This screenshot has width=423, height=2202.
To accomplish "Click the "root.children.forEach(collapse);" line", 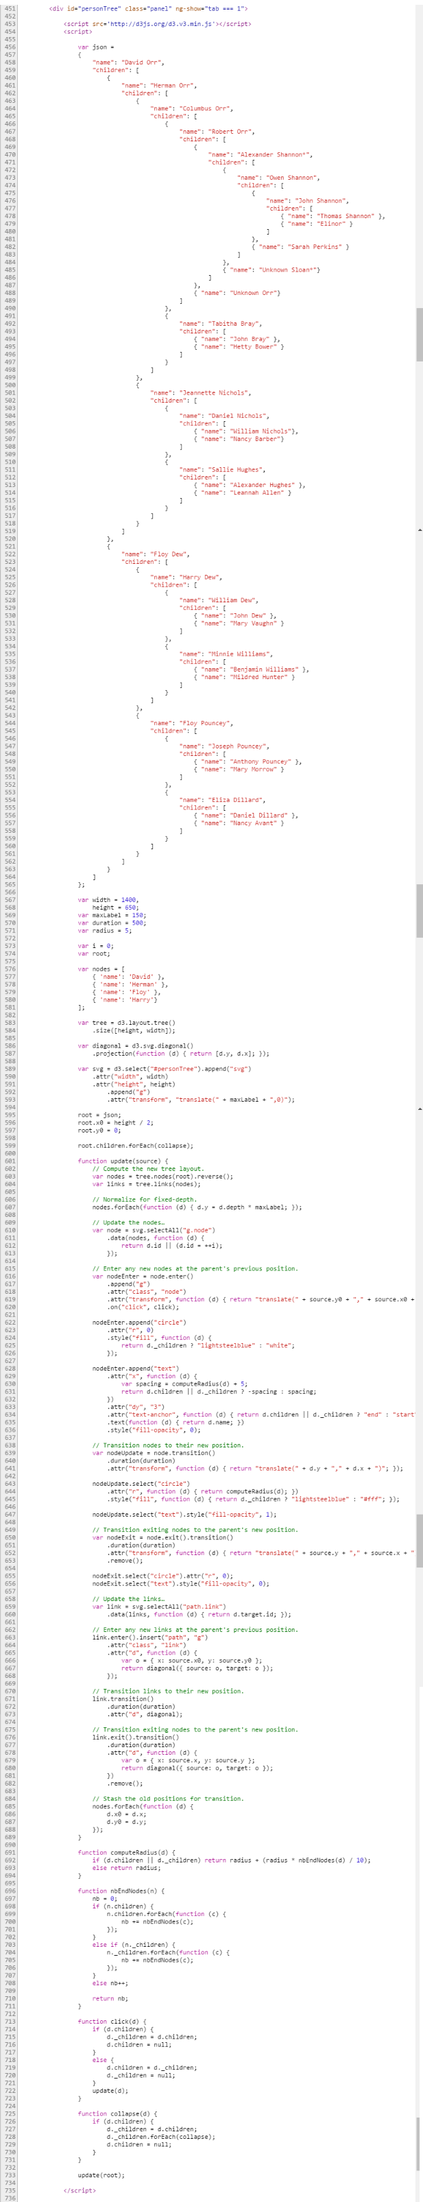I will [136, 1147].
